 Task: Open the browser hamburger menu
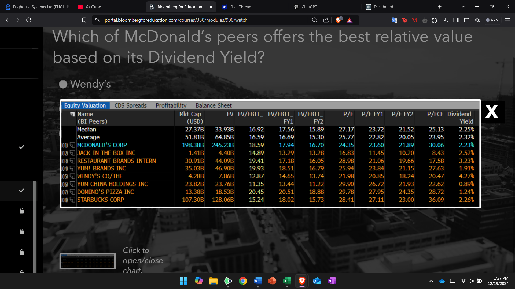click(x=508, y=20)
